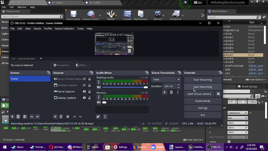Open advanced audio properties gear icon
Screen dimensions: 268x151
tap(98, 117)
